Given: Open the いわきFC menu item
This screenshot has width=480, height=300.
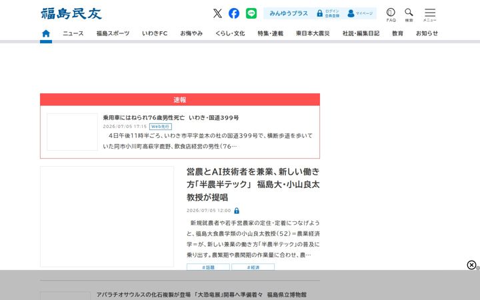Looking at the screenshot, I should click(x=155, y=33).
